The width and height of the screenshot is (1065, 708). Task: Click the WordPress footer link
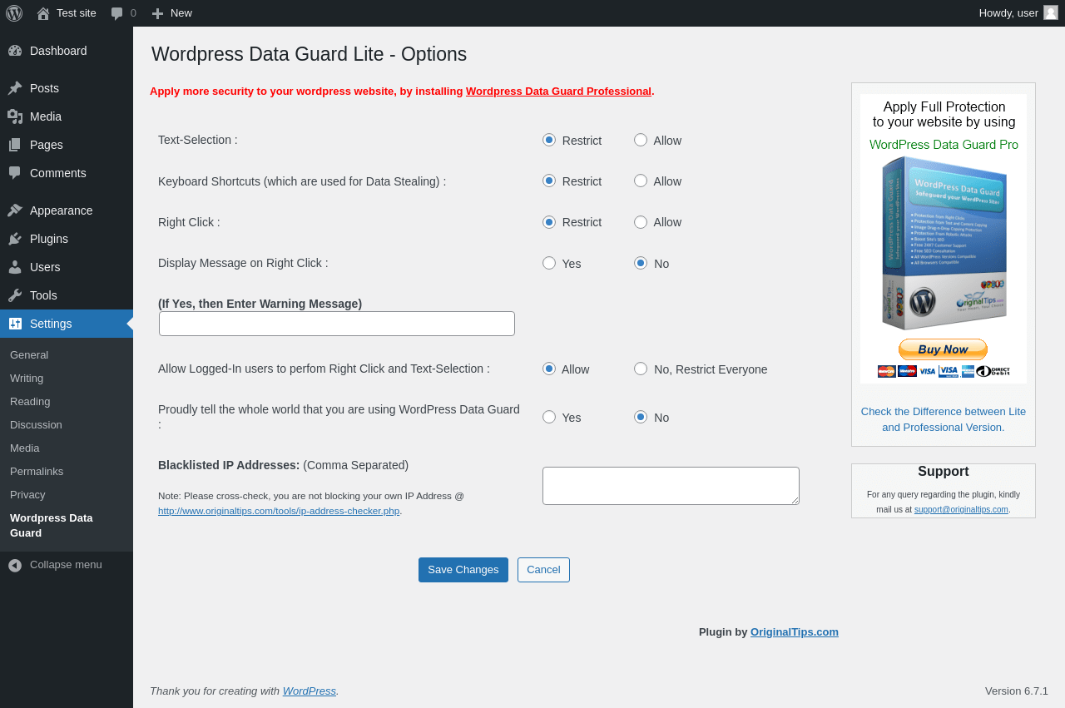pos(310,691)
